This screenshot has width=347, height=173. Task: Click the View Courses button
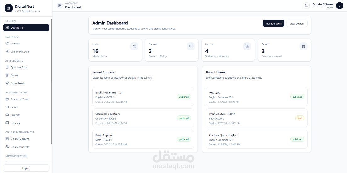pos(297,23)
